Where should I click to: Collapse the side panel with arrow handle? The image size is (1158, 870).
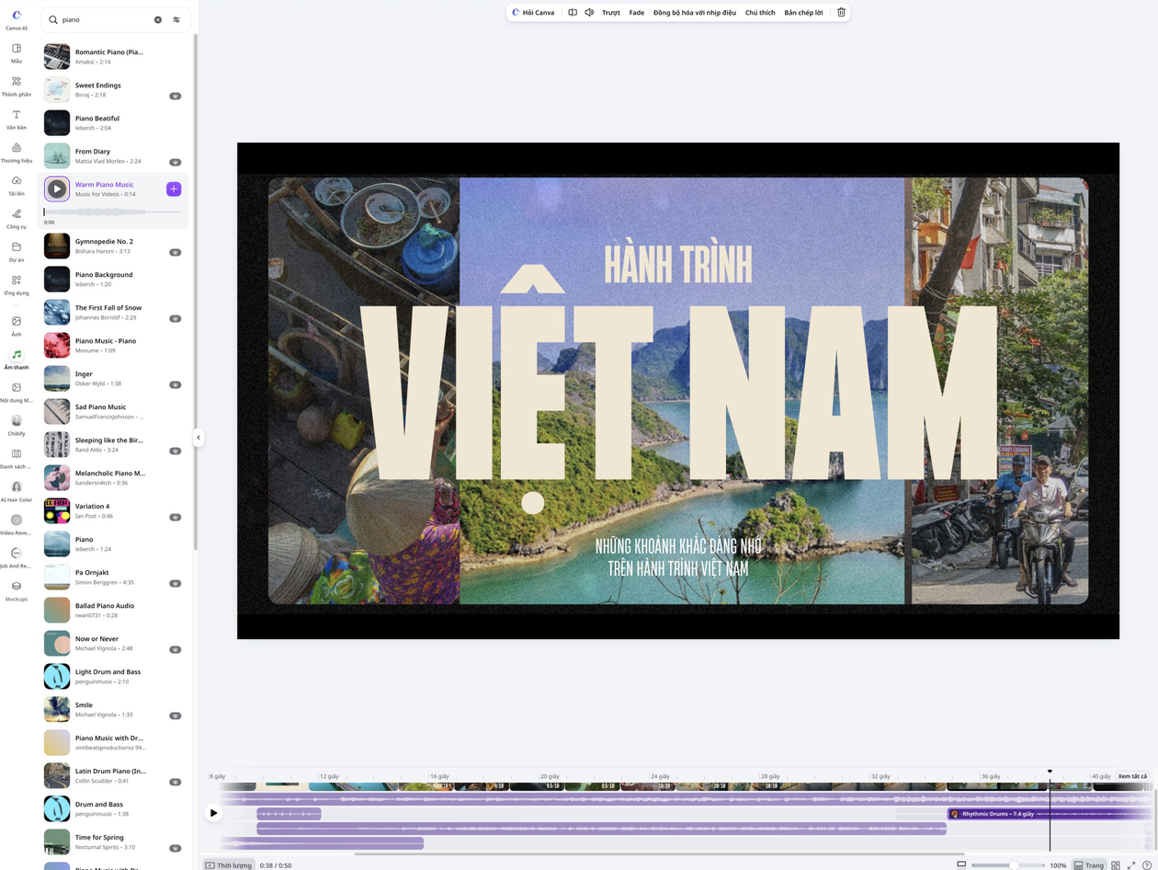(x=198, y=438)
